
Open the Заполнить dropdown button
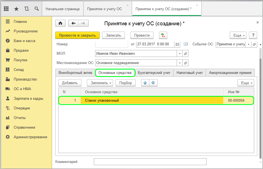coord(100,83)
